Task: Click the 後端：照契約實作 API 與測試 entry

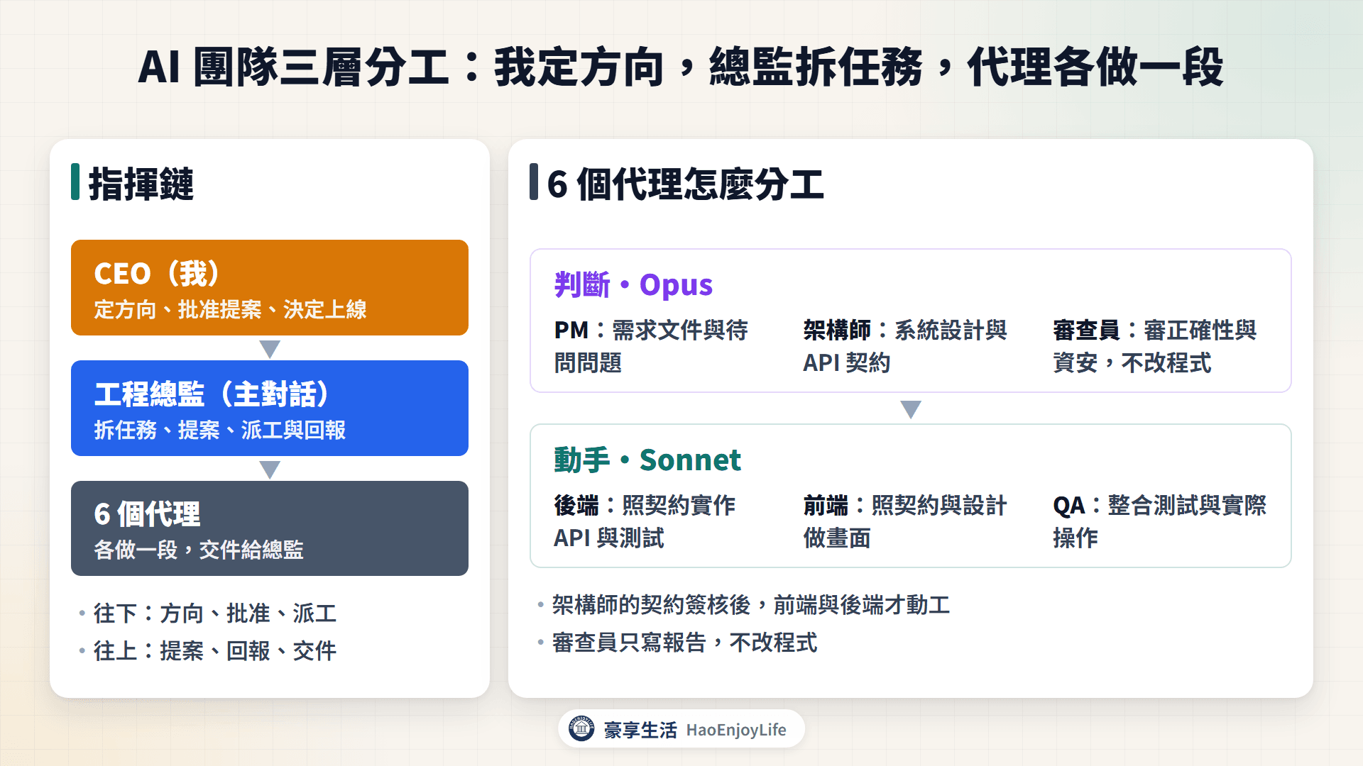Action: tap(645, 521)
